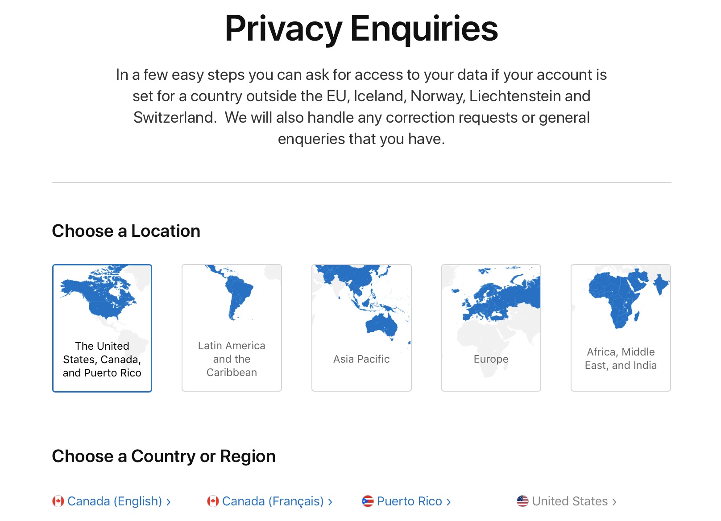Click the Africa and India map graphic
This screenshot has width=721, height=521.
pyautogui.click(x=620, y=297)
